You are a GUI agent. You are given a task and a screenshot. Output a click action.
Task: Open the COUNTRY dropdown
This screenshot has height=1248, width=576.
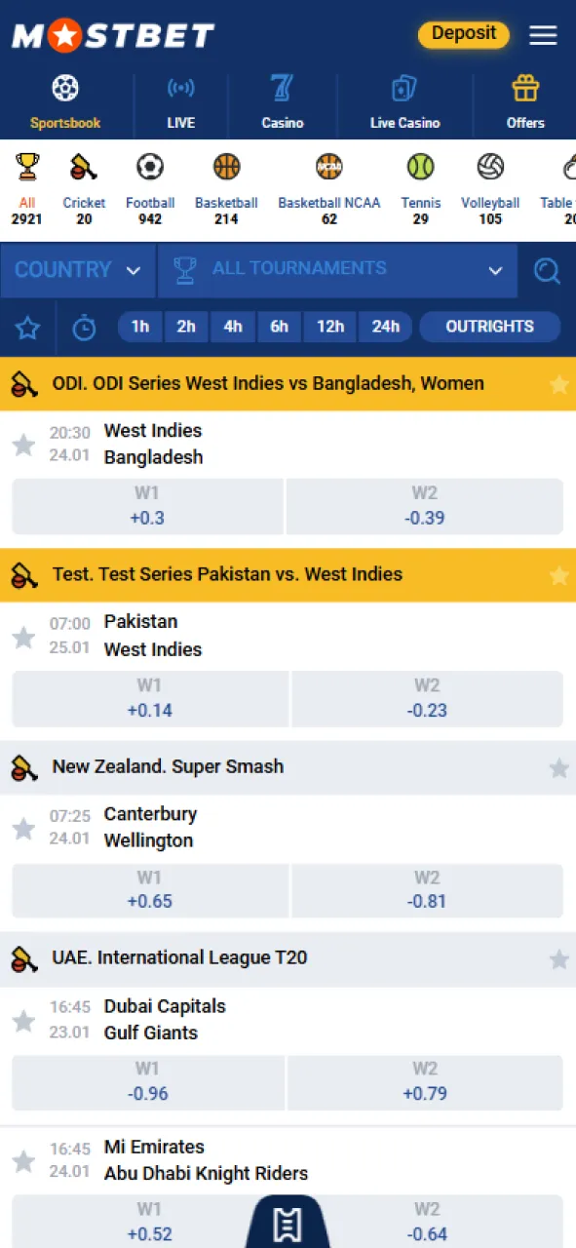tap(77, 271)
